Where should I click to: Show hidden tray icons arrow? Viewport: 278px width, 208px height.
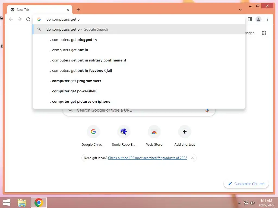[239, 203]
